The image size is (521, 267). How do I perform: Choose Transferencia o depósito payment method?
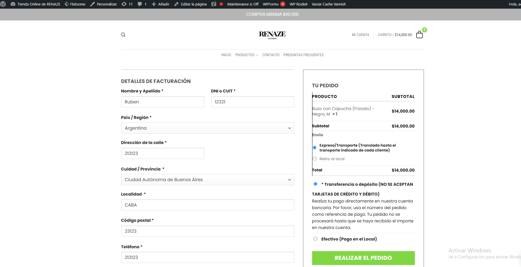pos(315,184)
